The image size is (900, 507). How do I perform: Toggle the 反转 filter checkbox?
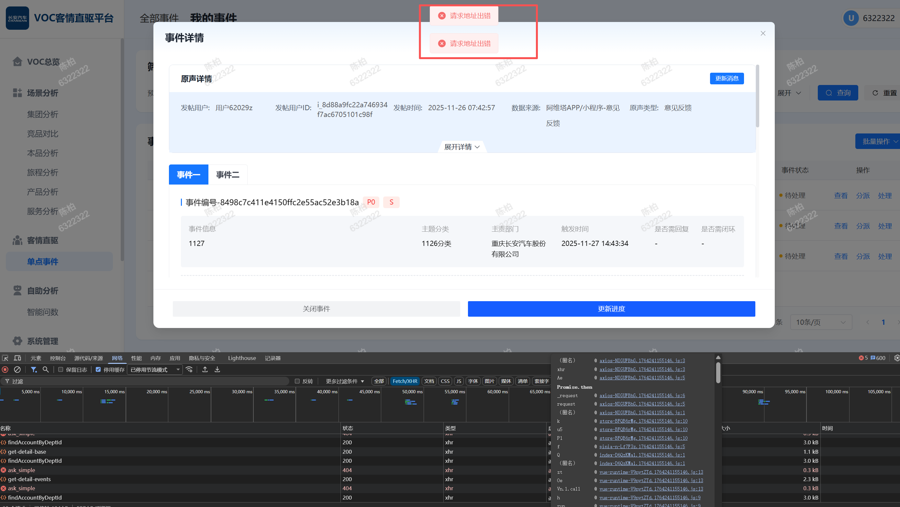(297, 381)
